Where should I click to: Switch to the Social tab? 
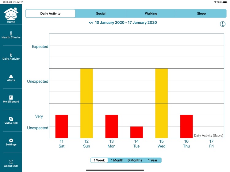tap(101, 13)
